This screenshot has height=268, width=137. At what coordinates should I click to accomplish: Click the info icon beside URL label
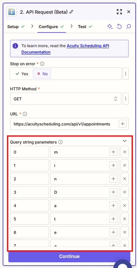(x=25, y=114)
